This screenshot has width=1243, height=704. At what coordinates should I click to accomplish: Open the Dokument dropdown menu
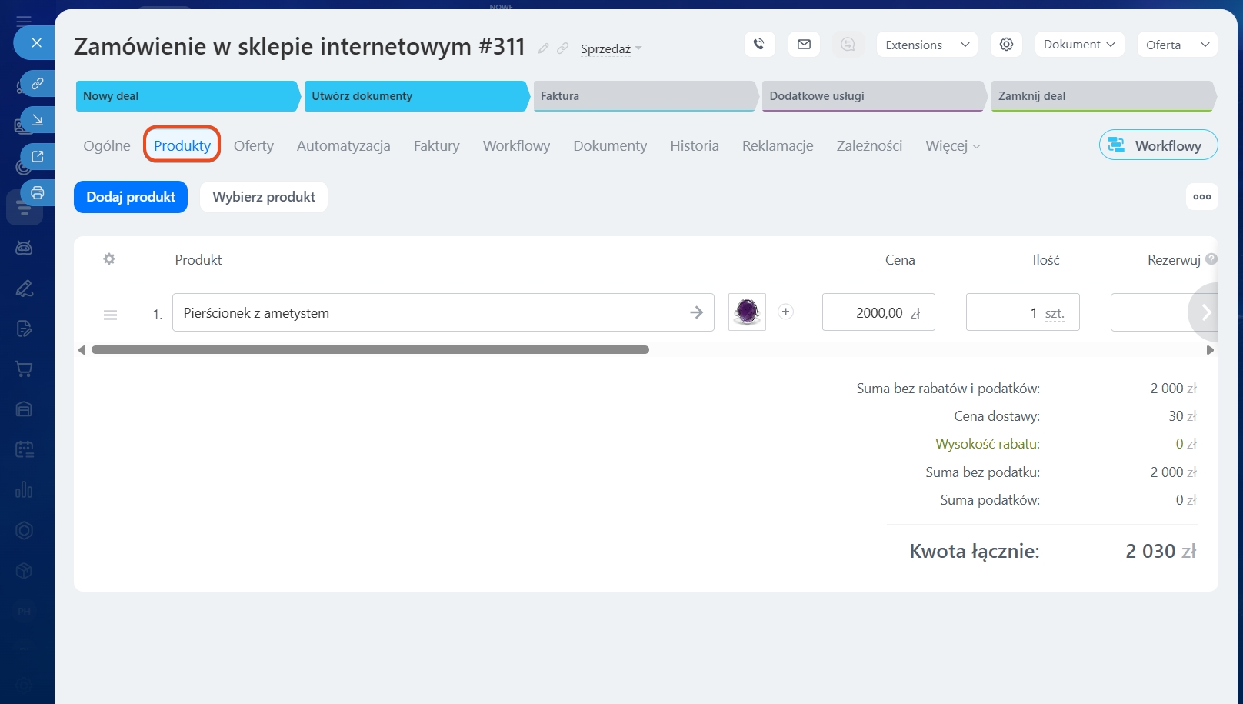pyautogui.click(x=1078, y=45)
